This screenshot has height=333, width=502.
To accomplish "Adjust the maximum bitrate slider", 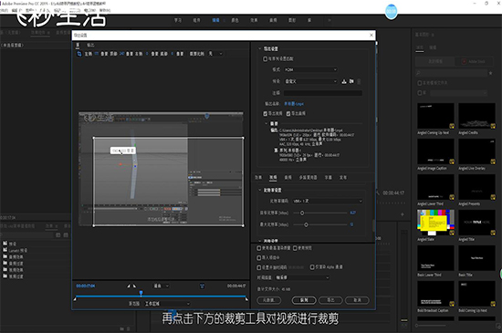I will [x=306, y=224].
